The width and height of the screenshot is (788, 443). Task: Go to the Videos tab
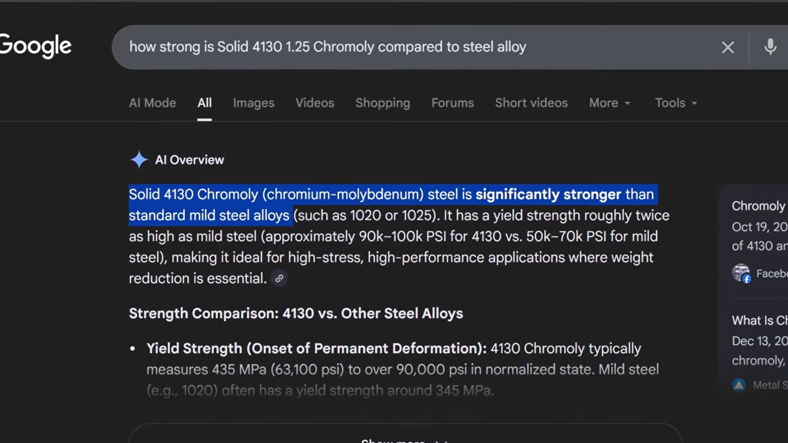pos(315,103)
